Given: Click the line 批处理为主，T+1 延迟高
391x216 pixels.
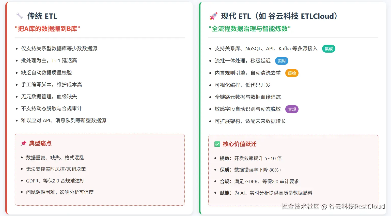Looking at the screenshot, I should (49, 60).
